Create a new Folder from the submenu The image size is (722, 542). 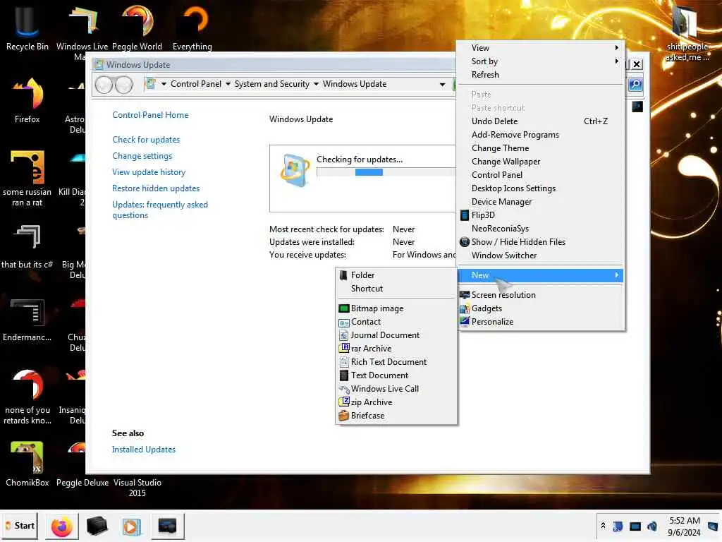(396, 275)
